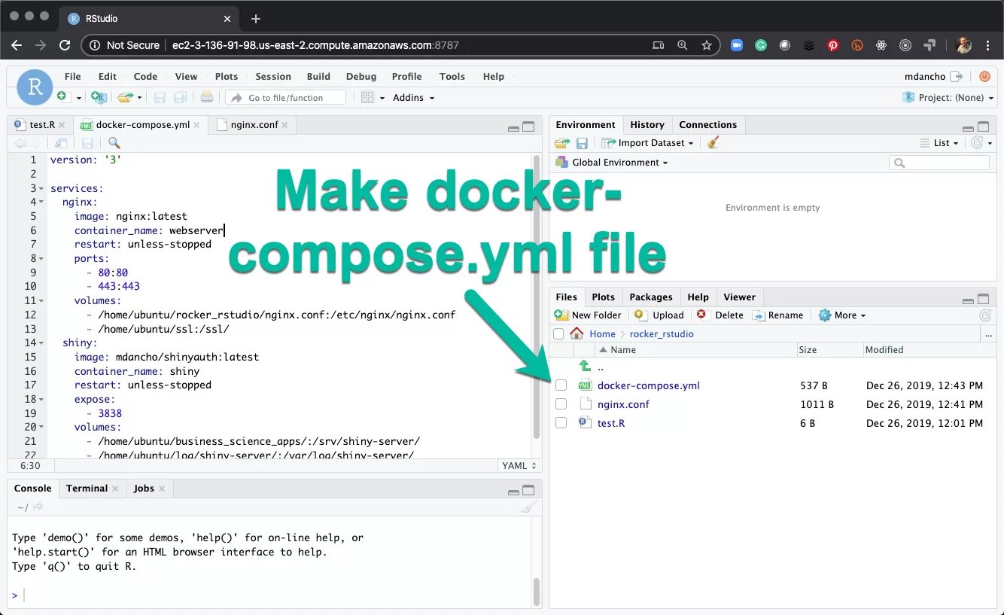Click the Home breadcrumb link

click(602, 333)
